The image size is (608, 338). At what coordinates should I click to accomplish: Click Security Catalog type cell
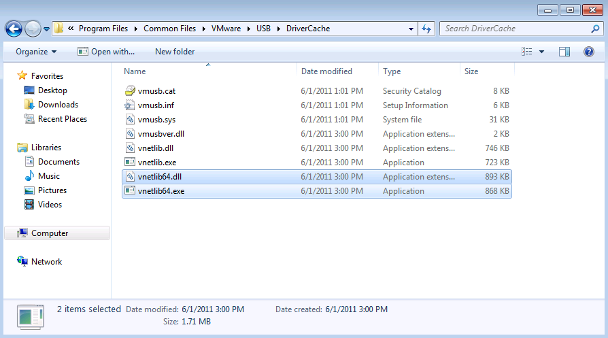tap(412, 91)
